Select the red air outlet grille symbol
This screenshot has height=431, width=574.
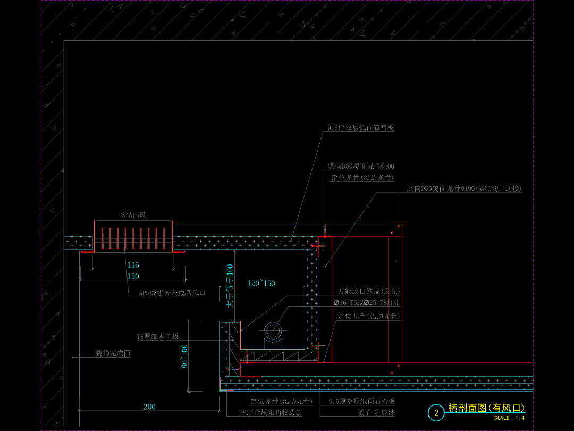pos(133,236)
